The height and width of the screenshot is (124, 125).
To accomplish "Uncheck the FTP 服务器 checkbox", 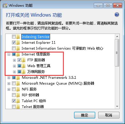I will pyautogui.click(x=19, y=60).
